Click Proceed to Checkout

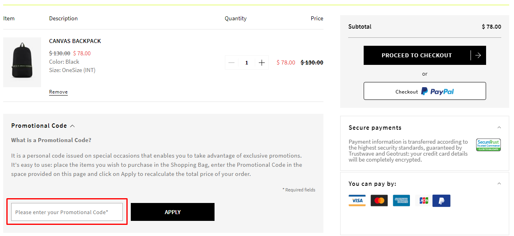(417, 55)
